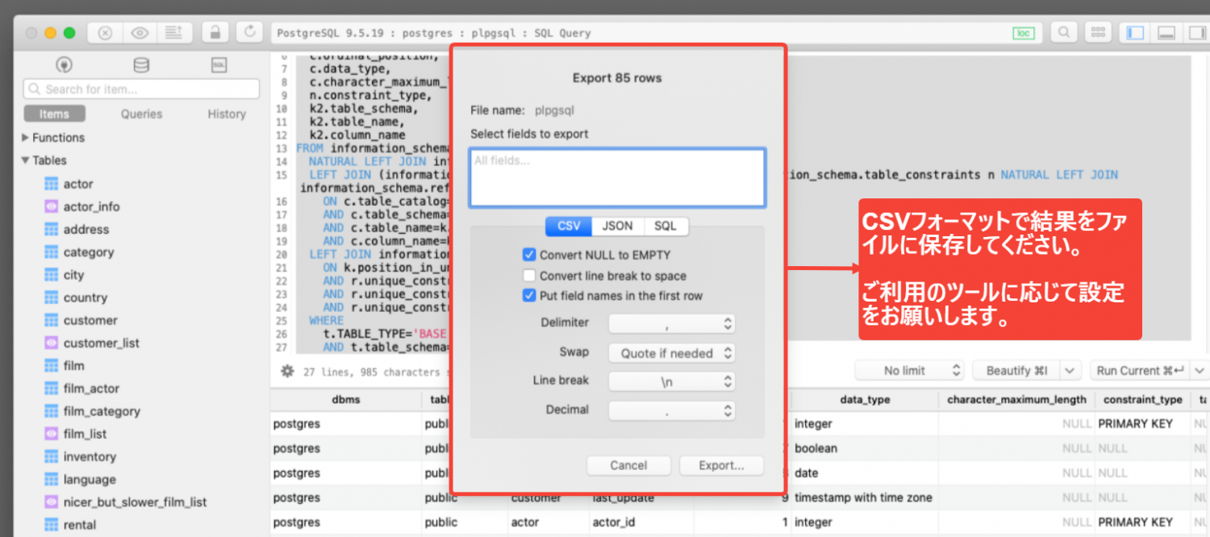
Task: Cancel the export dialog
Action: 628,465
